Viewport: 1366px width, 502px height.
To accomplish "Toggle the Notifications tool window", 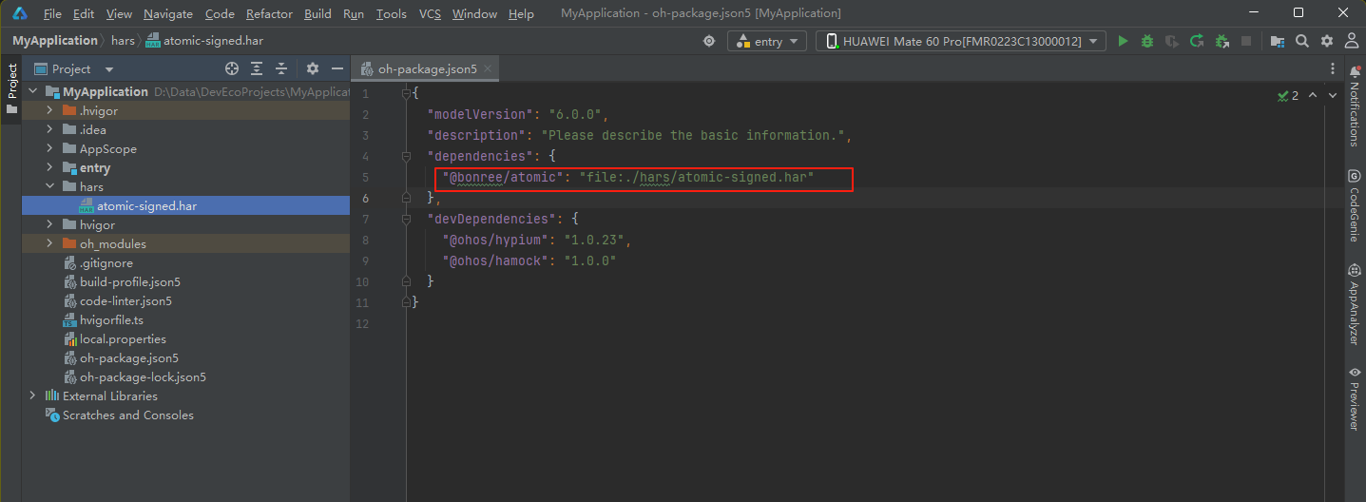I will click(x=1355, y=106).
